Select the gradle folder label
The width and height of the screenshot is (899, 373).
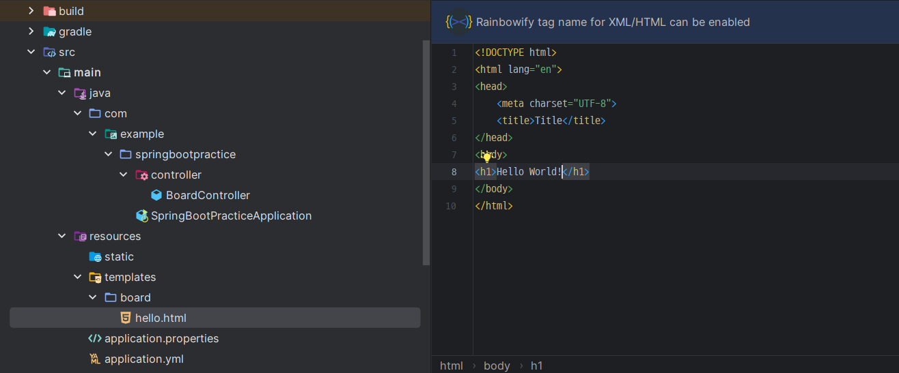click(75, 31)
